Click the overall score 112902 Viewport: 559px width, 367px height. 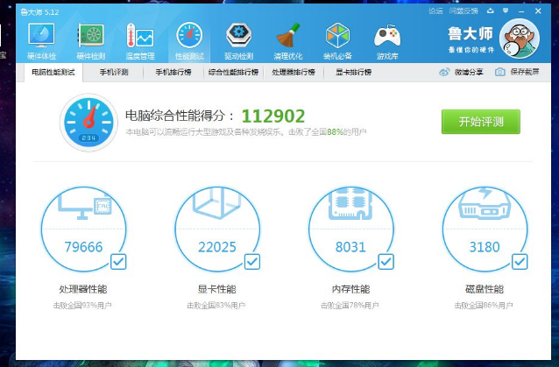coord(273,116)
